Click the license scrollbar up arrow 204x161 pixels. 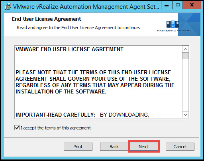coord(185,50)
